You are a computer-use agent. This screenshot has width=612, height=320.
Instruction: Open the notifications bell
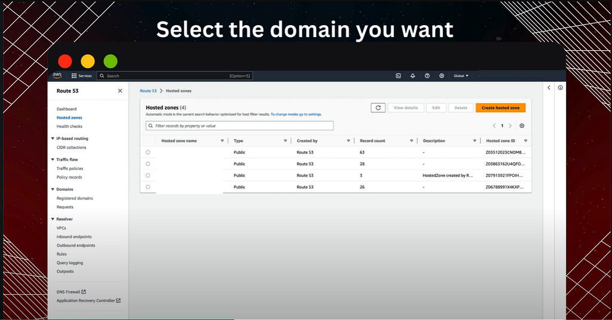412,76
